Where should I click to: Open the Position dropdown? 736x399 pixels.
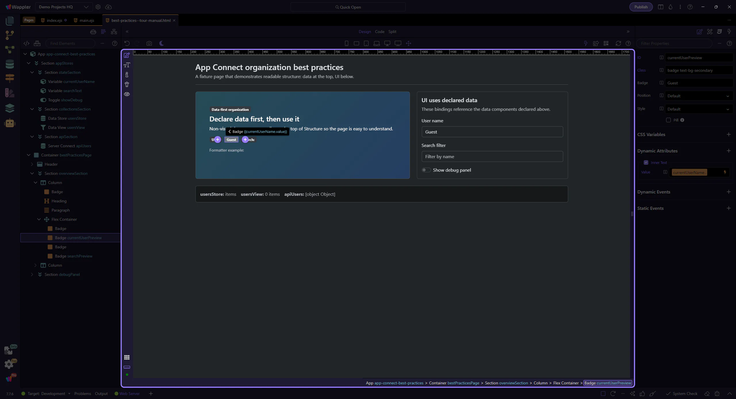(699, 96)
